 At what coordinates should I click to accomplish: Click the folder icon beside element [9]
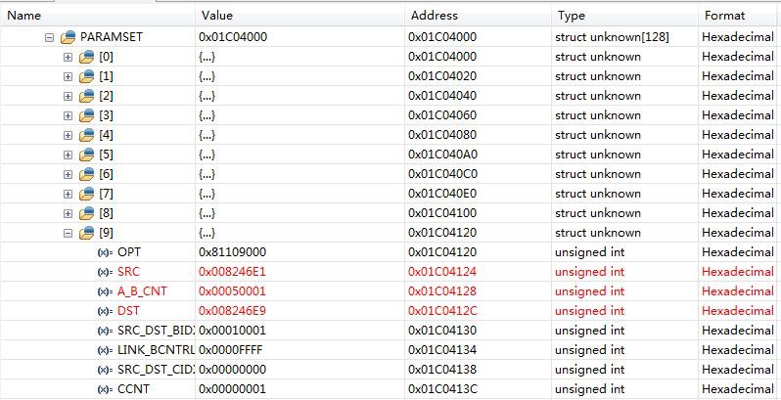click(x=87, y=233)
